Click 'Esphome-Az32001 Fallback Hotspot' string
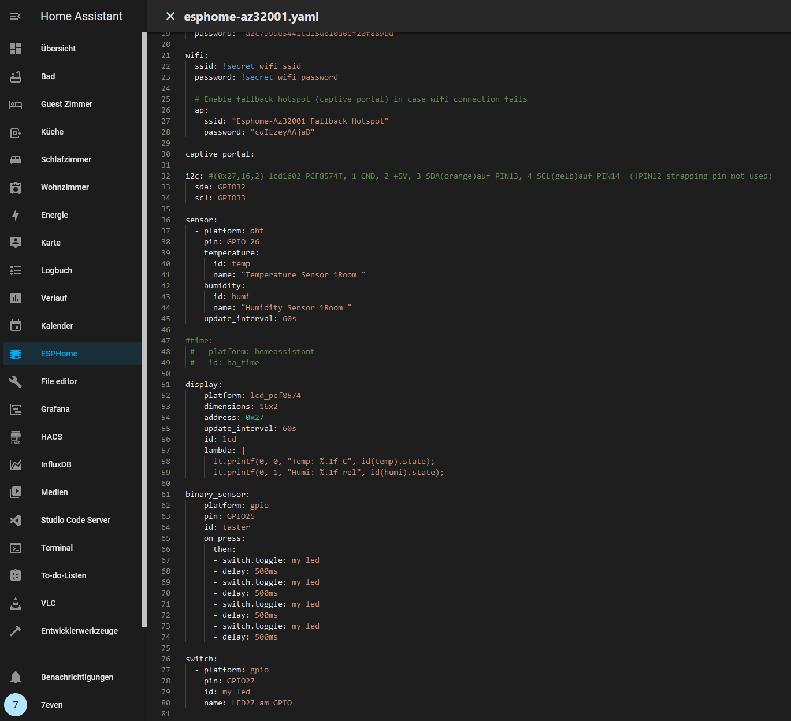791x721 pixels. tap(310, 121)
